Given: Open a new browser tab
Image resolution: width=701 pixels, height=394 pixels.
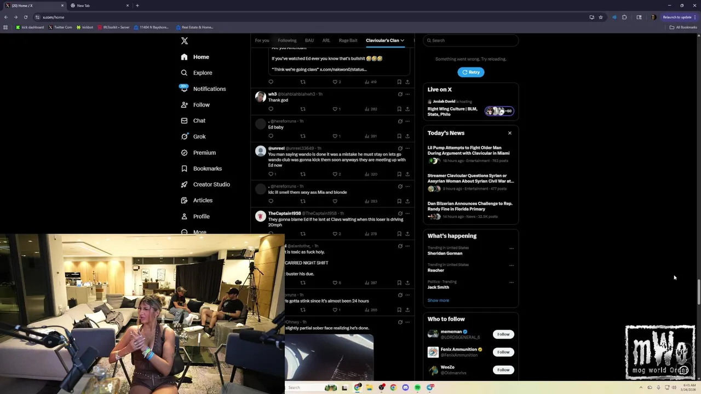Looking at the screenshot, I should (x=137, y=5).
